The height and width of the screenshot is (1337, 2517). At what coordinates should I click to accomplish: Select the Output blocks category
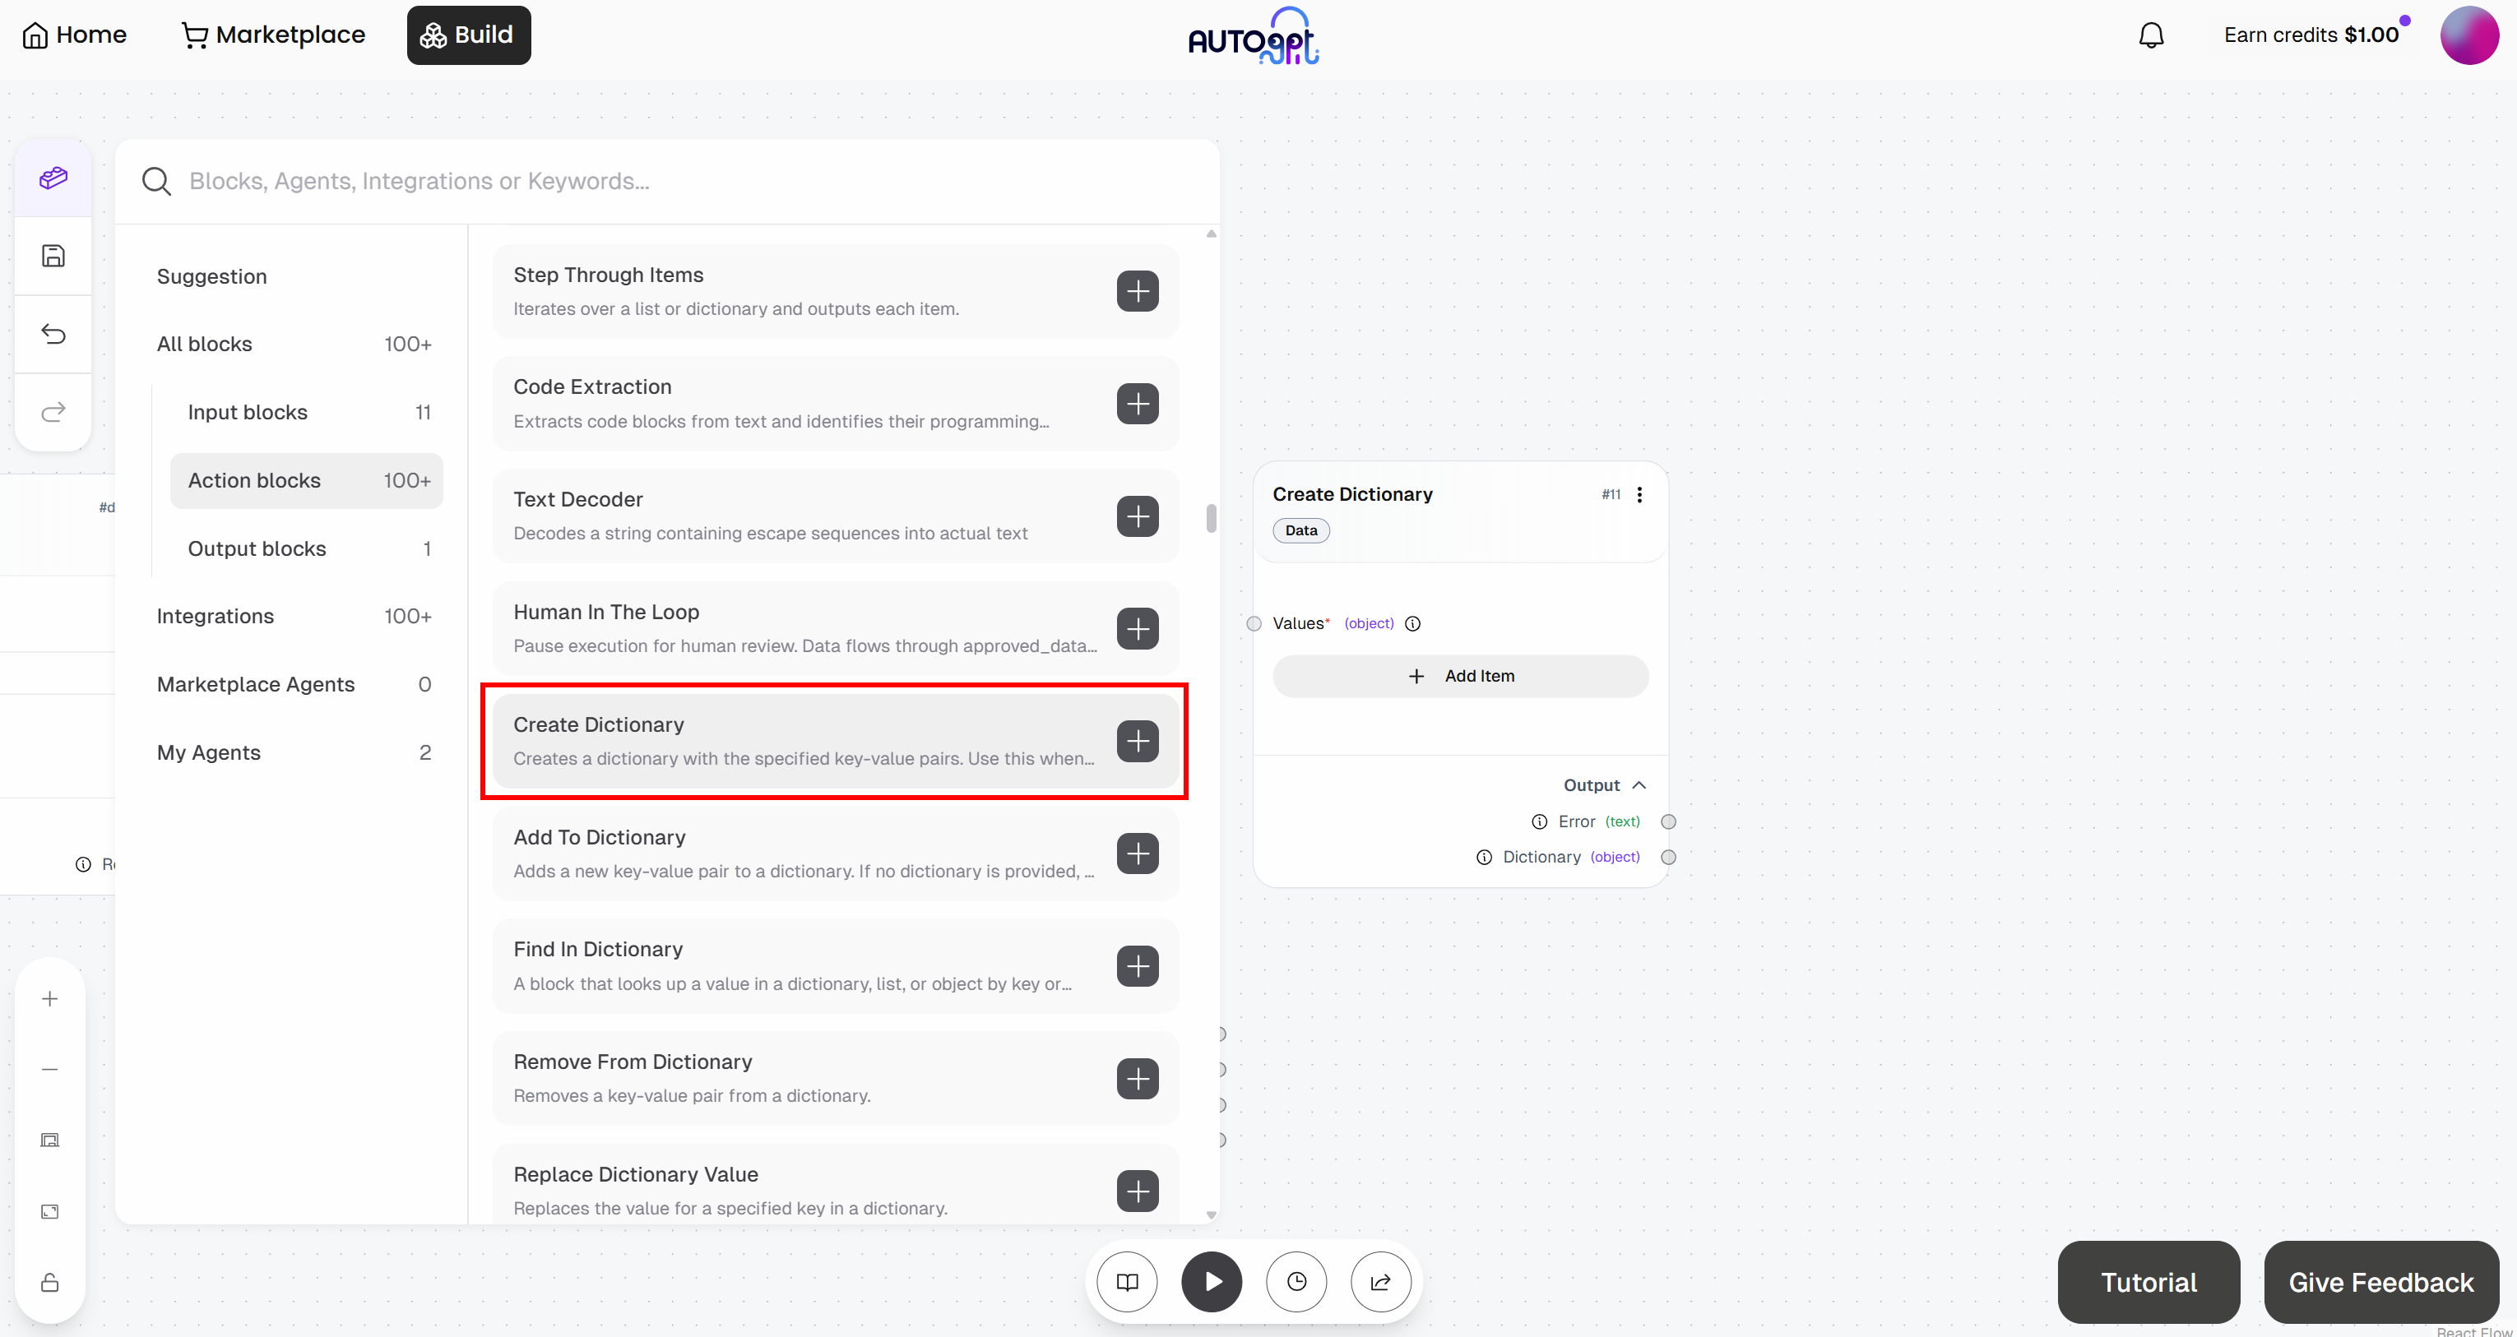pos(258,548)
